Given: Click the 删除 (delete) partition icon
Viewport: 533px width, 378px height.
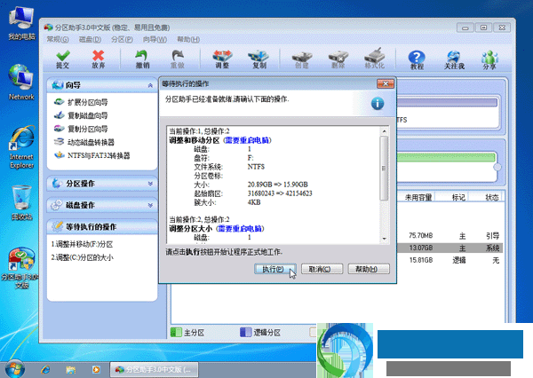Looking at the screenshot, I should (338, 59).
